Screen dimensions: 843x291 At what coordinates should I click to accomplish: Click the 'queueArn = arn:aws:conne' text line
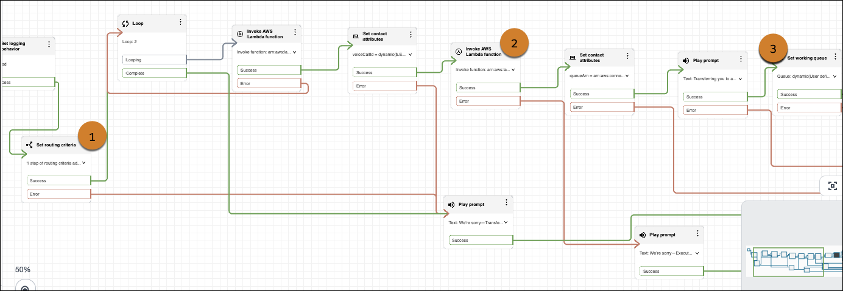click(596, 77)
